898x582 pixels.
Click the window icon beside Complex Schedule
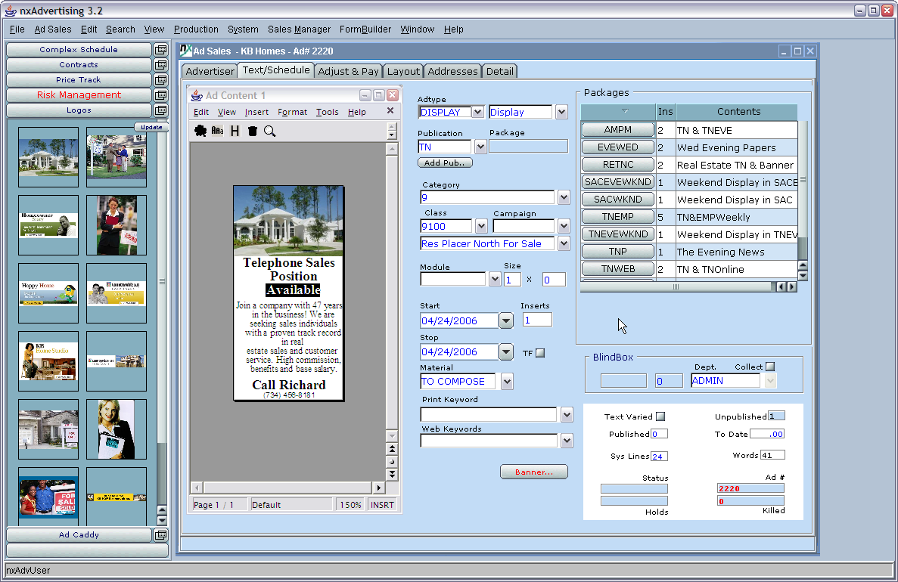tap(160, 50)
